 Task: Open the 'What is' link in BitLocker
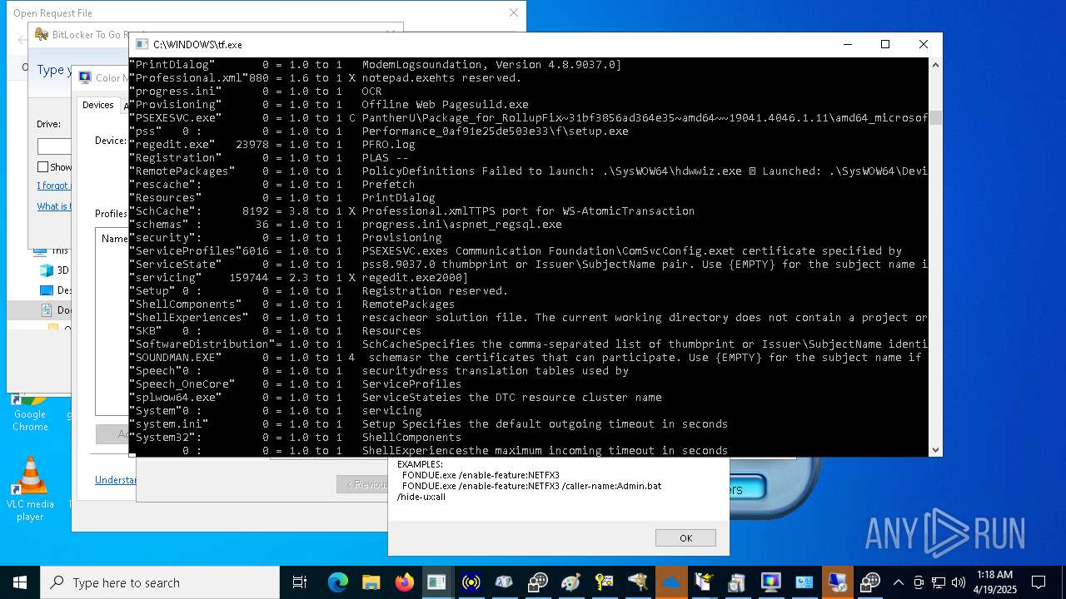pyautogui.click(x=53, y=206)
